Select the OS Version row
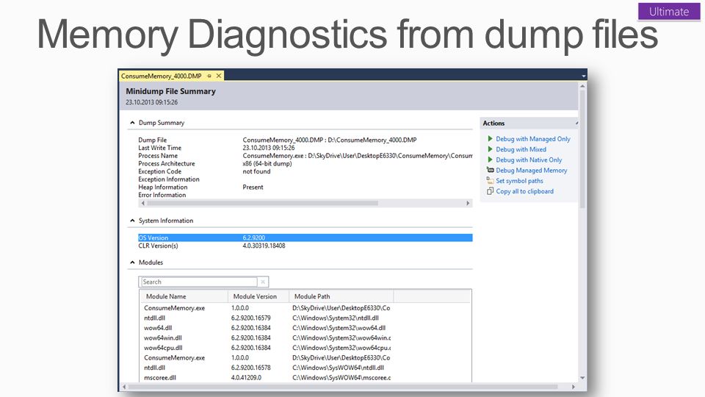The height and width of the screenshot is (397, 705). tap(305, 237)
